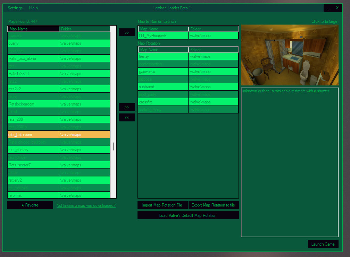
Task: Export the map rotation to a file
Action: click(213, 205)
